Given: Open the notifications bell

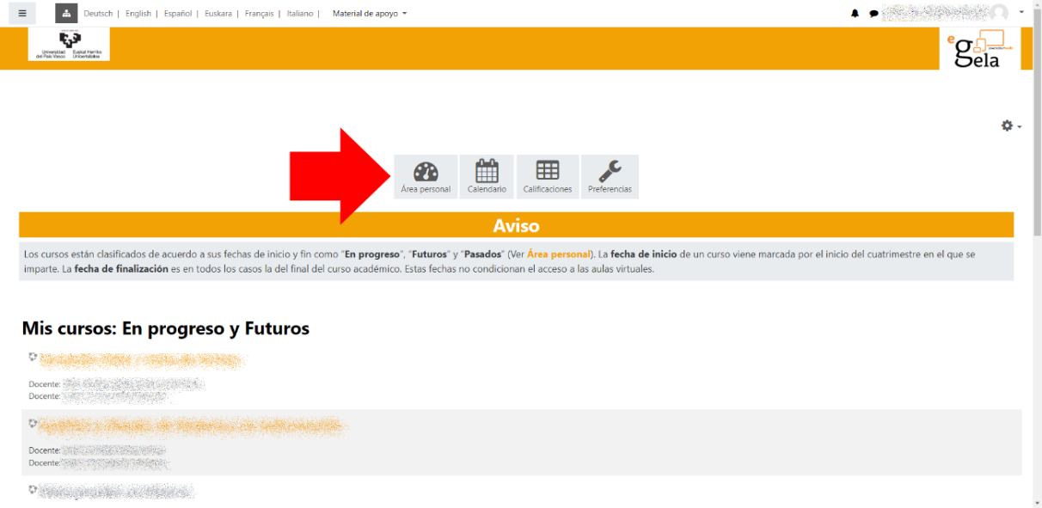Looking at the screenshot, I should (855, 14).
